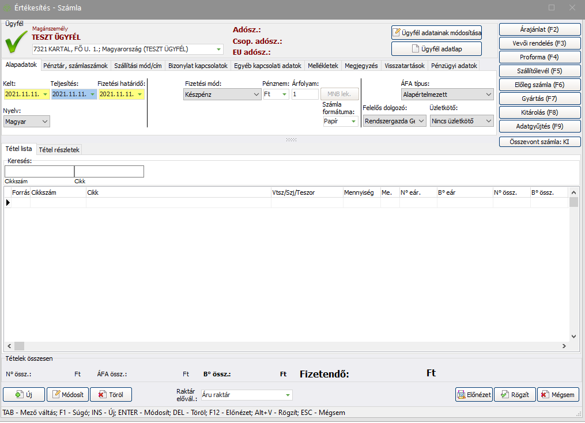Click the document icon on Ügyfél adatlap
This screenshot has width=585, height=423.
[415, 48]
